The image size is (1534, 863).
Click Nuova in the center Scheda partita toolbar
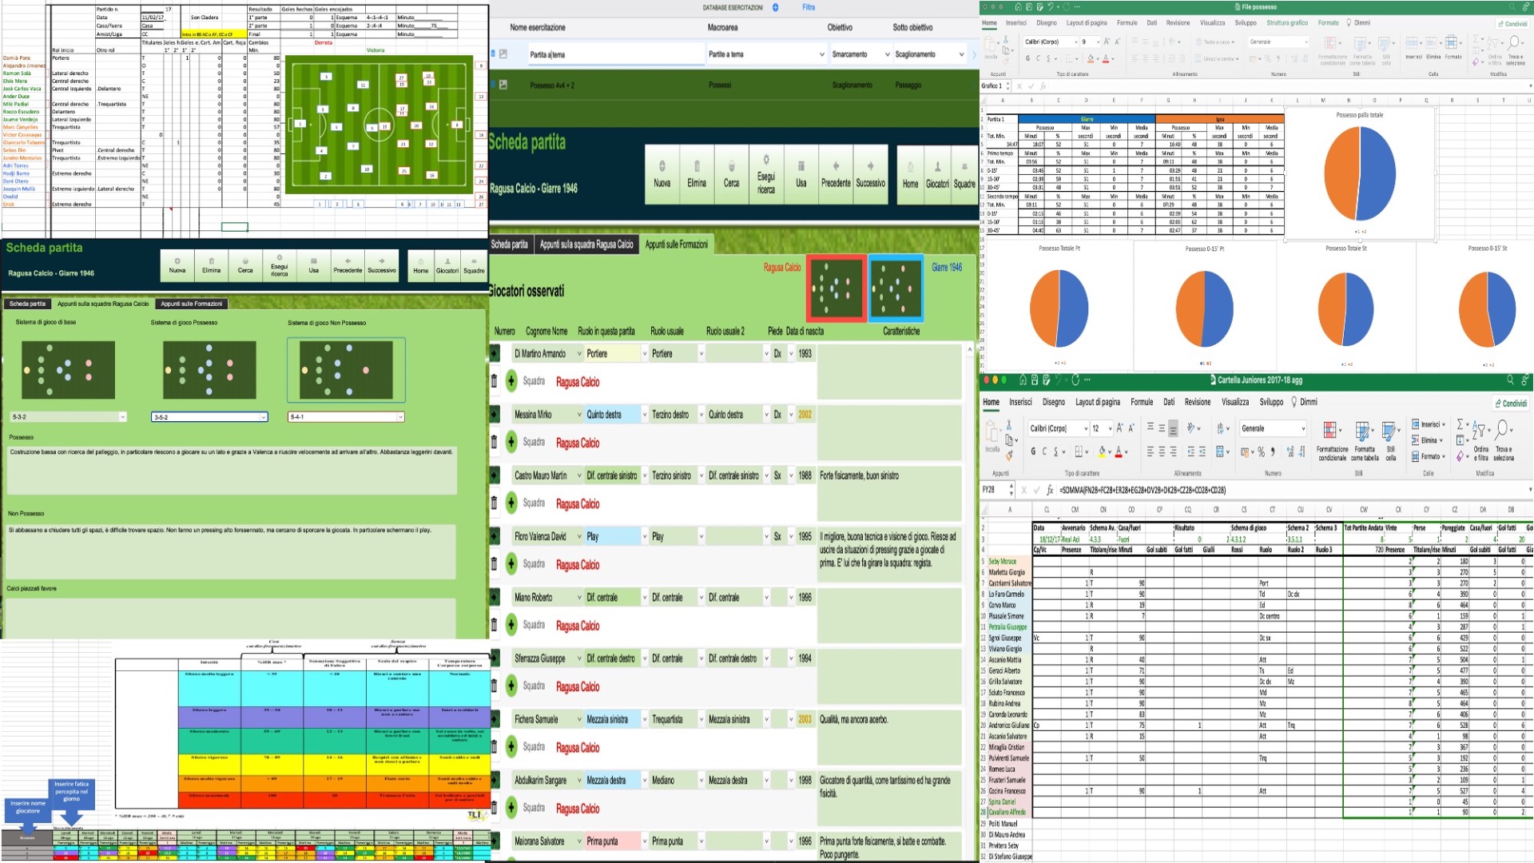(662, 173)
